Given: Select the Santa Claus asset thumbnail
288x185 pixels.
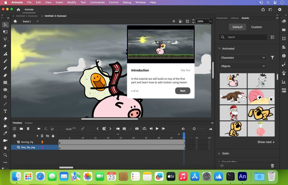Looking at the screenshot, I should tap(233, 113).
